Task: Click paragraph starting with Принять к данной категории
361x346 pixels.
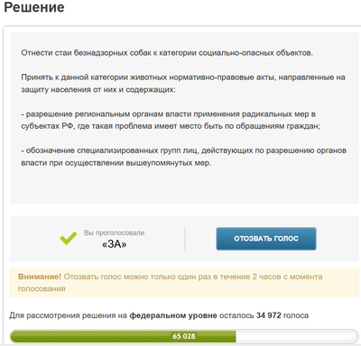Action: point(183,84)
